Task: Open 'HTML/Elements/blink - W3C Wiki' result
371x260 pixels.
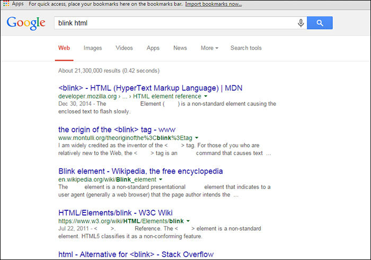Action: tap(116, 213)
